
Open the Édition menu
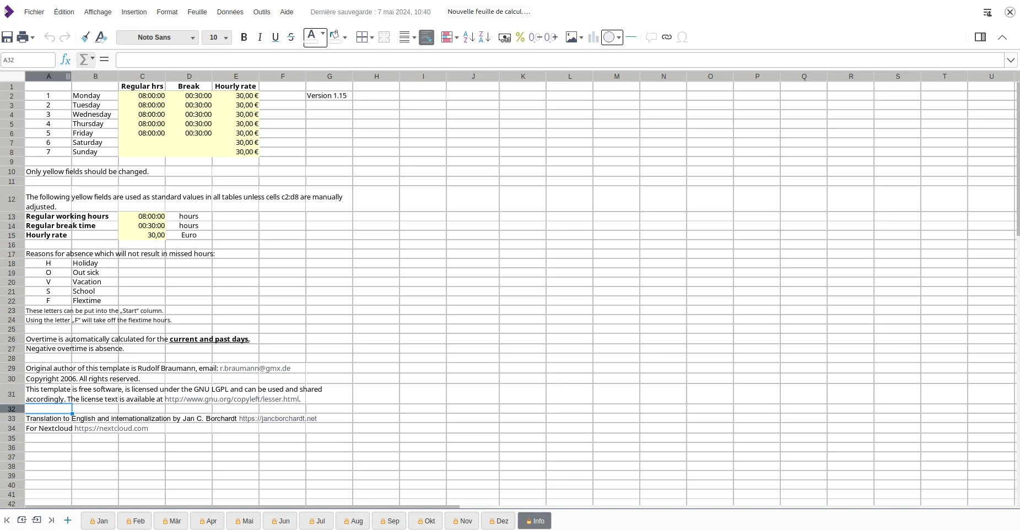[64, 12]
